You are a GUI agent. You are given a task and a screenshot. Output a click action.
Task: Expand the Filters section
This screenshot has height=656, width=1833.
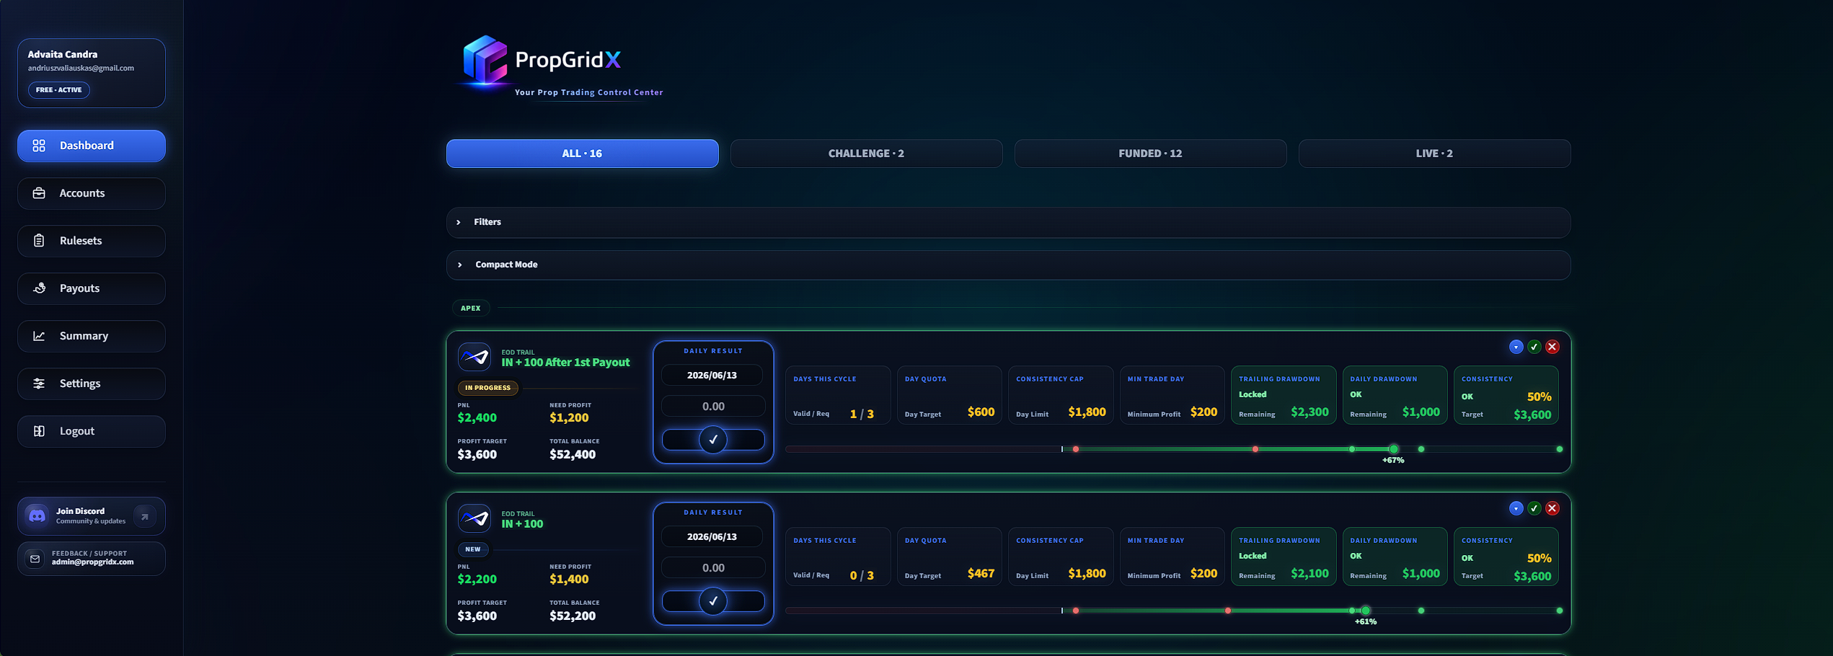(1008, 222)
